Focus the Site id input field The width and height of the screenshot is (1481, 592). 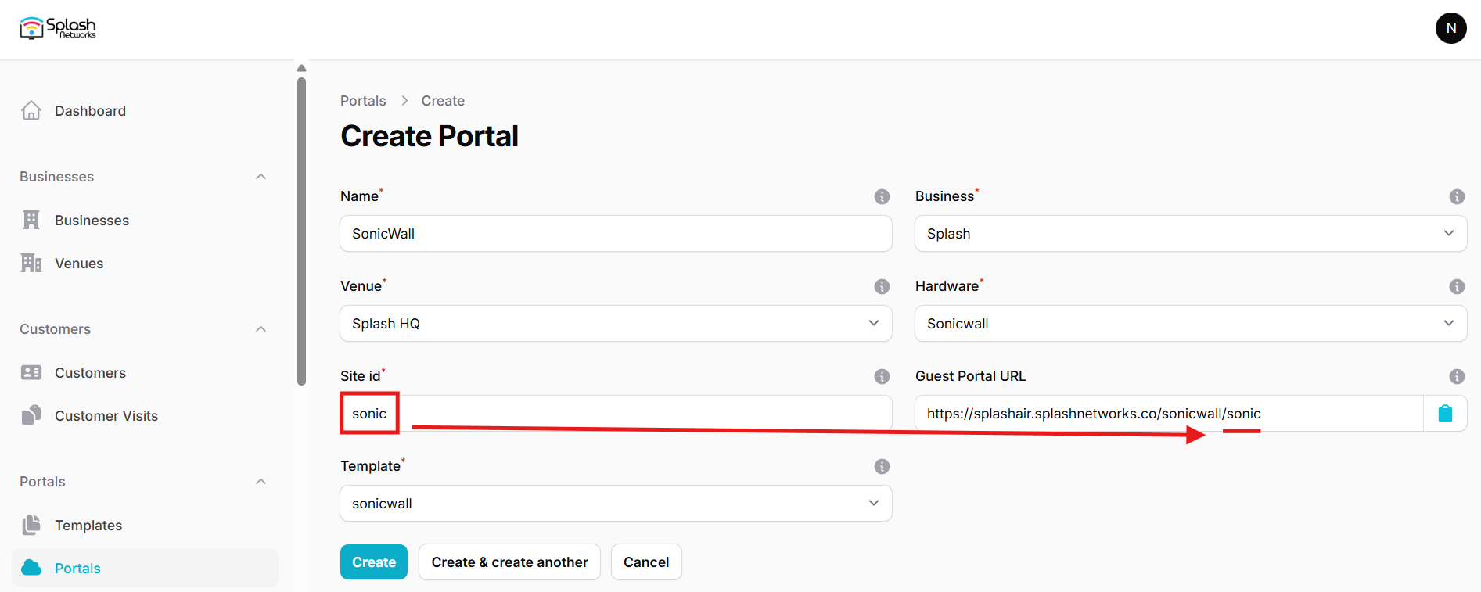tap(616, 413)
